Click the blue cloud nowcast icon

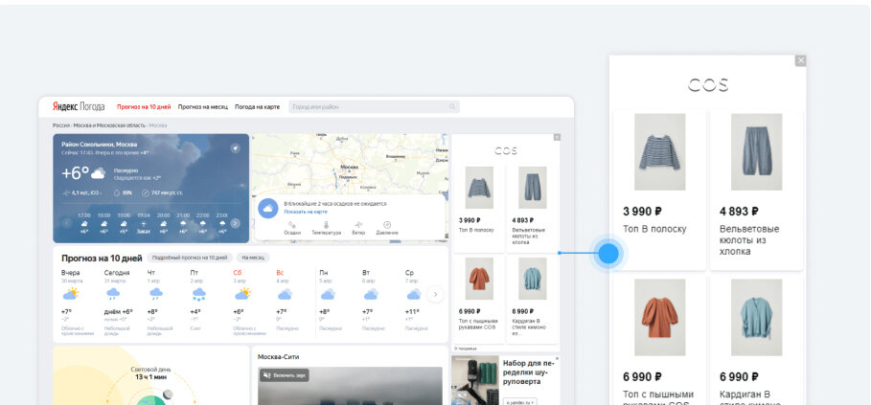click(x=267, y=208)
